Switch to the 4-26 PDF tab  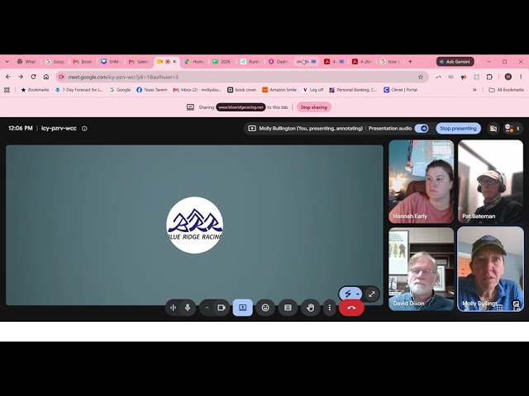pyautogui.click(x=362, y=62)
